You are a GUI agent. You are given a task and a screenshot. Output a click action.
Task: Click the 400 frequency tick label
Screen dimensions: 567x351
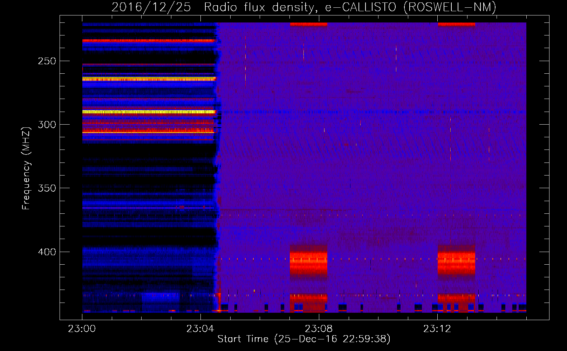tap(47, 252)
